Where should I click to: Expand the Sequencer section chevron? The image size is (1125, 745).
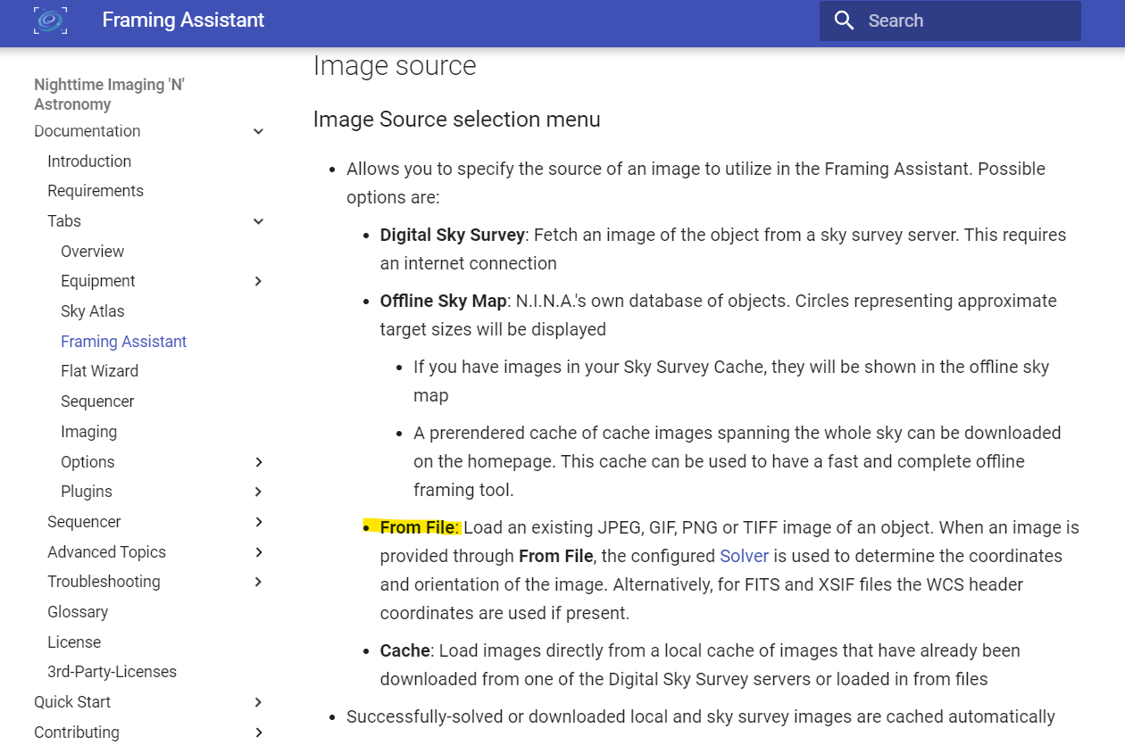pyautogui.click(x=258, y=522)
